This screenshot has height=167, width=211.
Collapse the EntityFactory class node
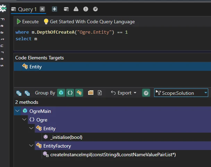pos(31,145)
